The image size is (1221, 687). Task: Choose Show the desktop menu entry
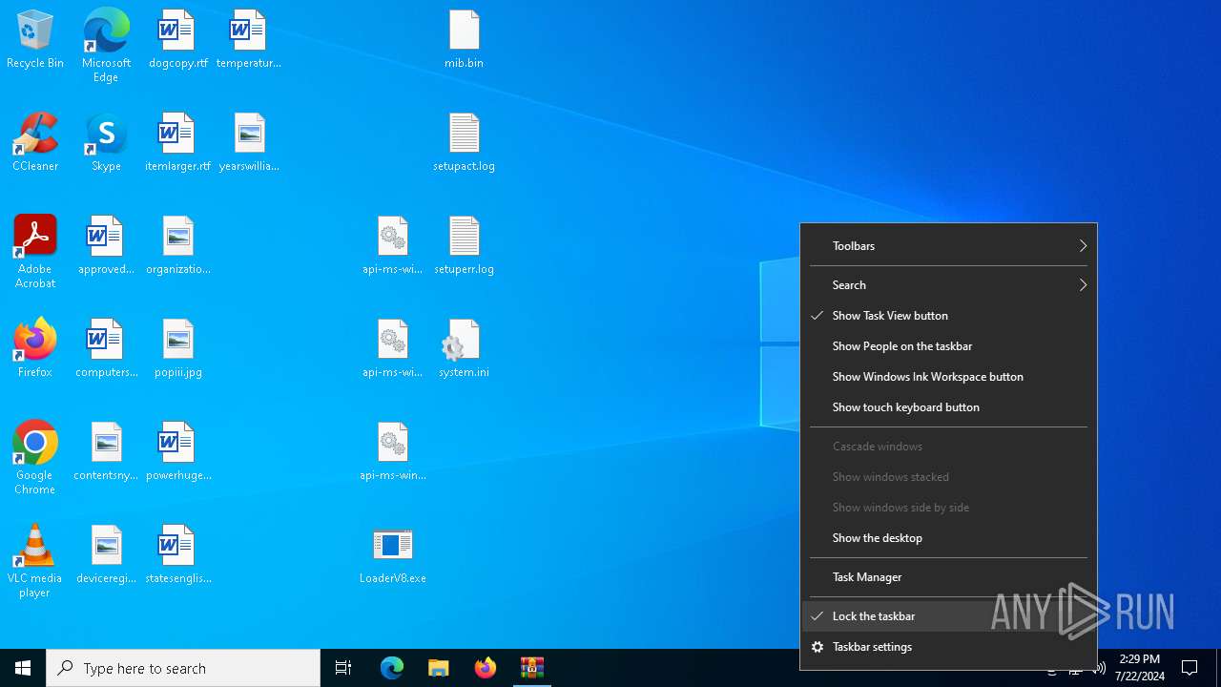coord(948,538)
